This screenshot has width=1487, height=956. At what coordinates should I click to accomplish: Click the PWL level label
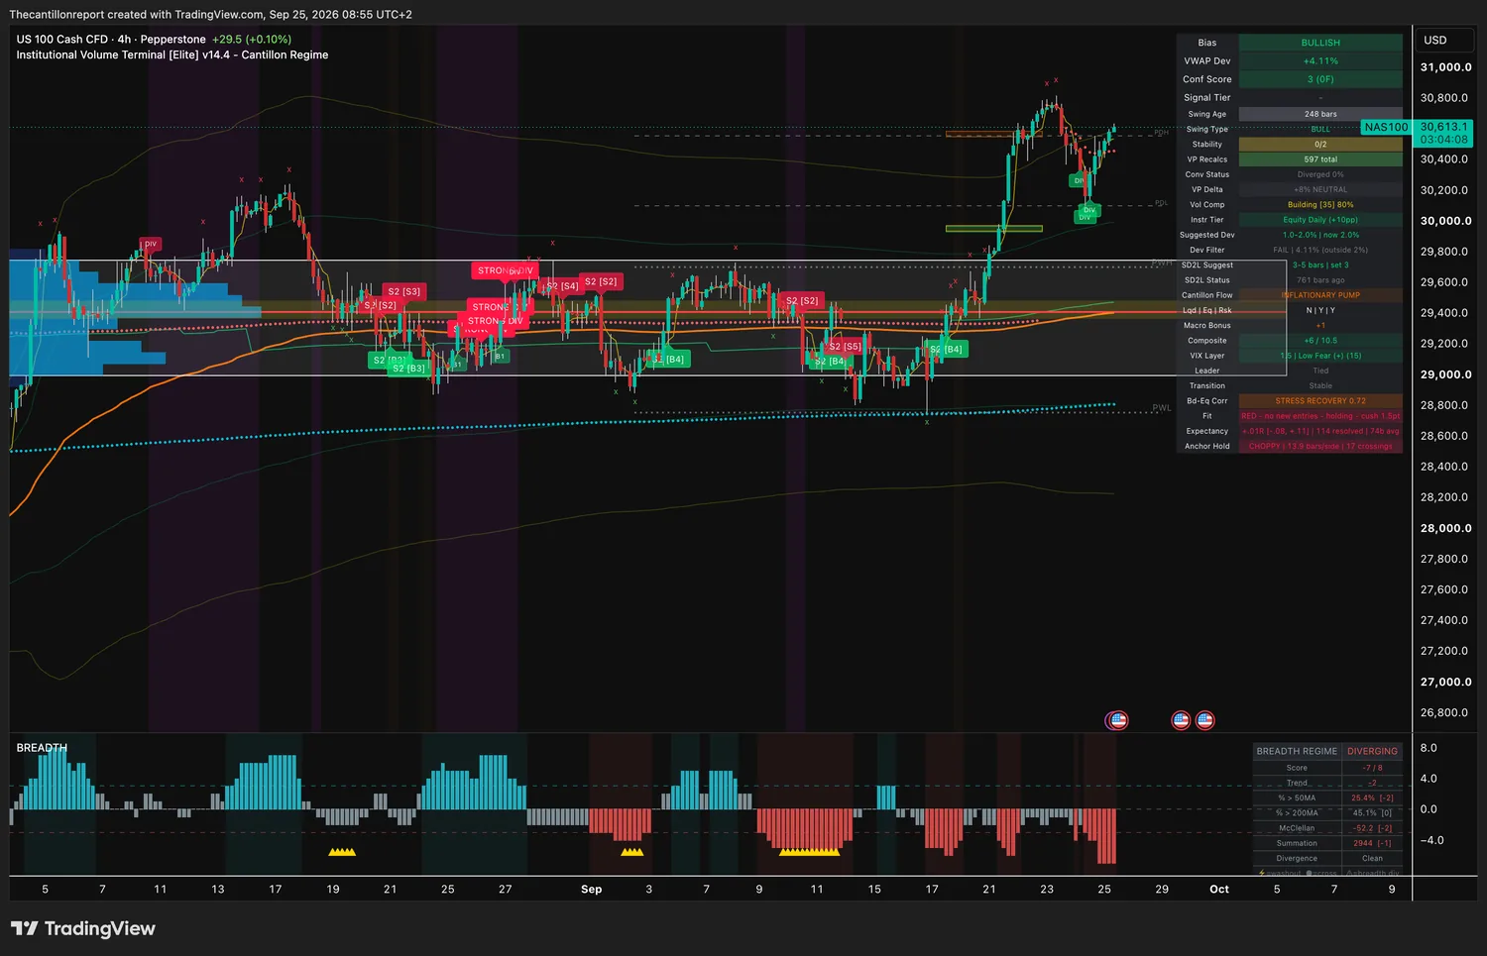[x=1162, y=408]
